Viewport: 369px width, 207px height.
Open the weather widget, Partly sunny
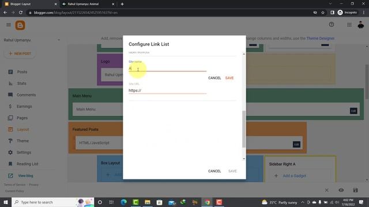(x=280, y=202)
